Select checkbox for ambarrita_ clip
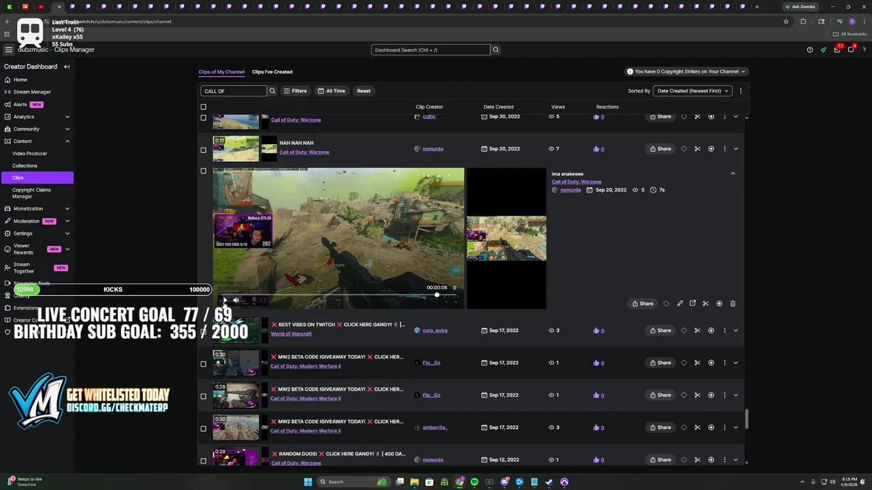872x490 pixels. 203,429
